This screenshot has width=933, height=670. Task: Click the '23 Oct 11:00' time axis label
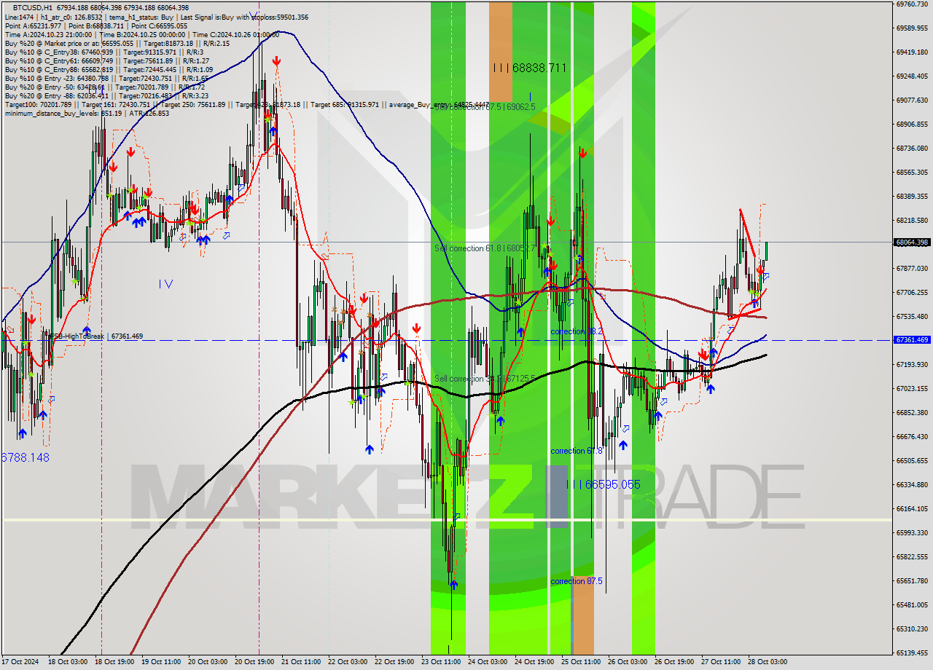[x=440, y=662]
